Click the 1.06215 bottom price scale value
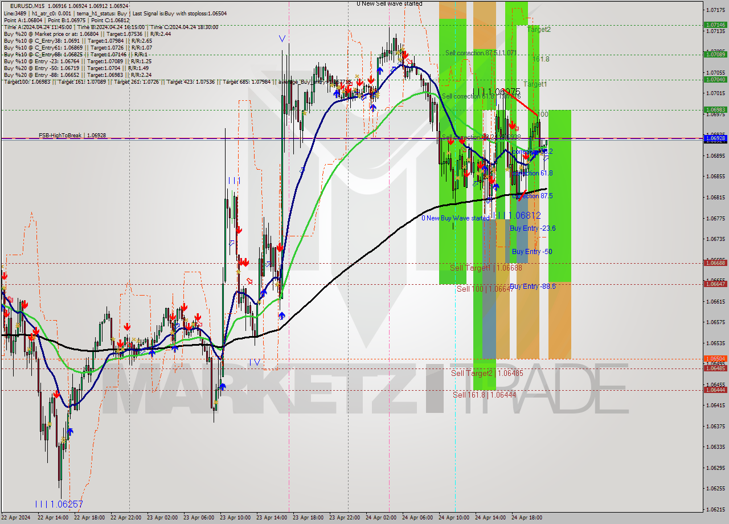This screenshot has width=729, height=524. (715, 509)
